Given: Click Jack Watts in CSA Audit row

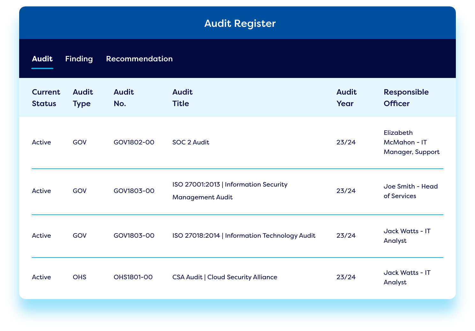Looking at the screenshot, I should [407, 277].
